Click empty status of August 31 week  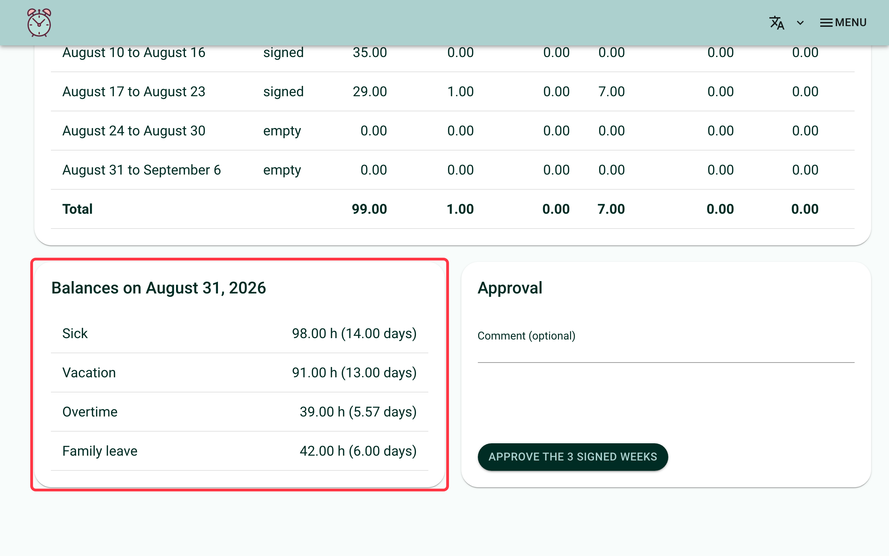point(282,170)
